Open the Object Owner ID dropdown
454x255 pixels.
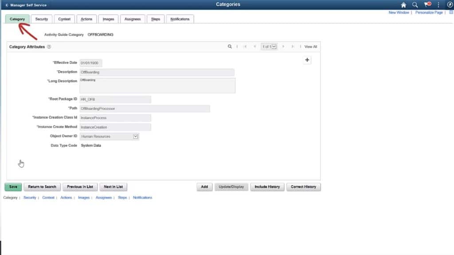pyautogui.click(x=135, y=136)
